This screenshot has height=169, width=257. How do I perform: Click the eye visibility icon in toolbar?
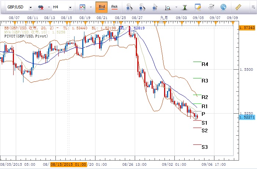[211, 7]
